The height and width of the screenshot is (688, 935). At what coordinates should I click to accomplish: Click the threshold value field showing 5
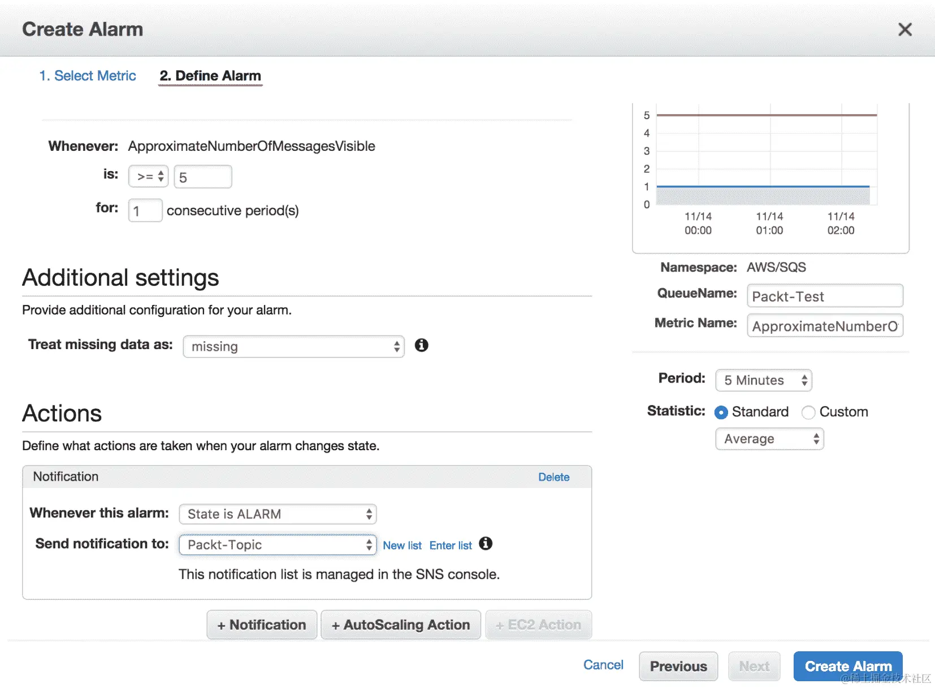click(203, 177)
